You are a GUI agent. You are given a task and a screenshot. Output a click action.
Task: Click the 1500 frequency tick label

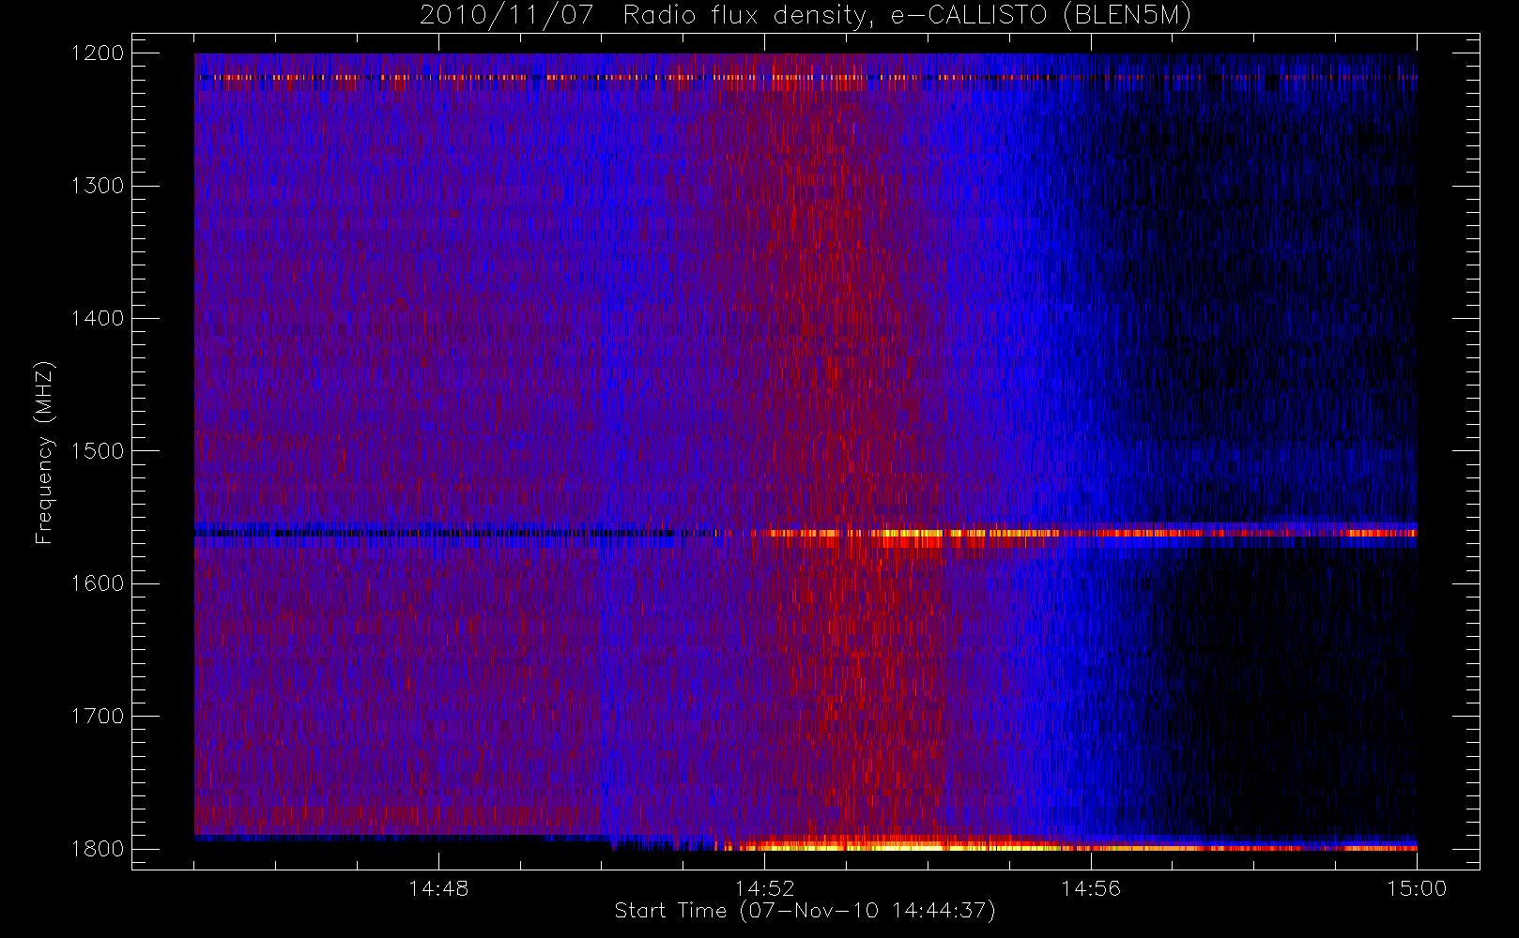98,451
